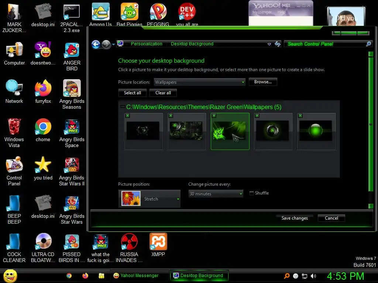Open the 2PACAL 2.3.exe desktop icon
The height and width of the screenshot is (283, 378).
(72, 18)
